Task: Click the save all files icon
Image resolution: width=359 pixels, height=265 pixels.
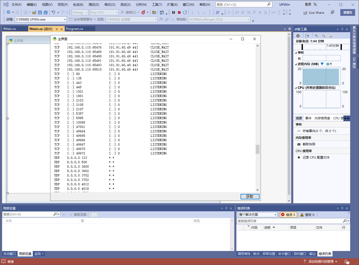Action: click(46, 12)
